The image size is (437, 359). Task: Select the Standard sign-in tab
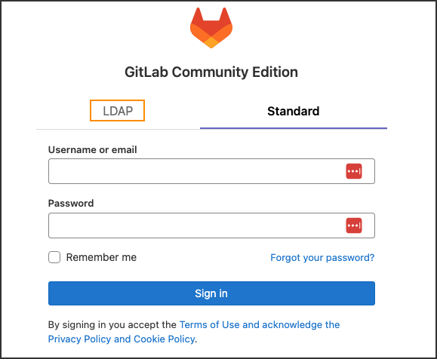(x=293, y=111)
